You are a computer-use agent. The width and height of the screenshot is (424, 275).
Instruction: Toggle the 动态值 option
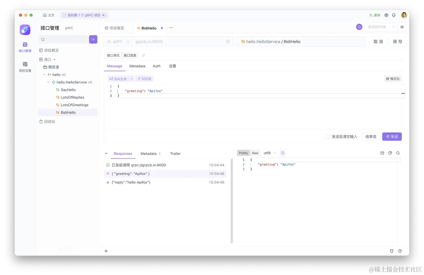(144, 79)
